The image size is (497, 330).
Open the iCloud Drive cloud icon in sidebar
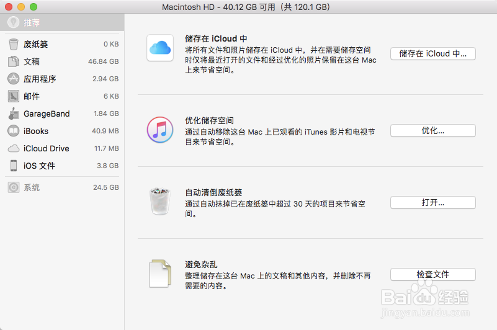click(x=13, y=148)
